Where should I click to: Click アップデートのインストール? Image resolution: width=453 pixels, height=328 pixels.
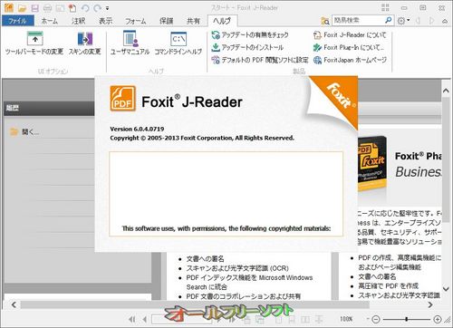(247, 47)
